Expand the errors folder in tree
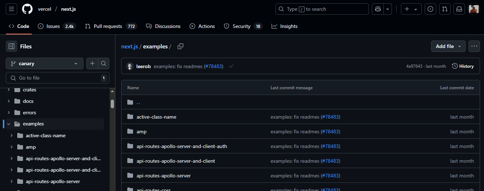Screen dimensions: 484x191 tap(9, 113)
